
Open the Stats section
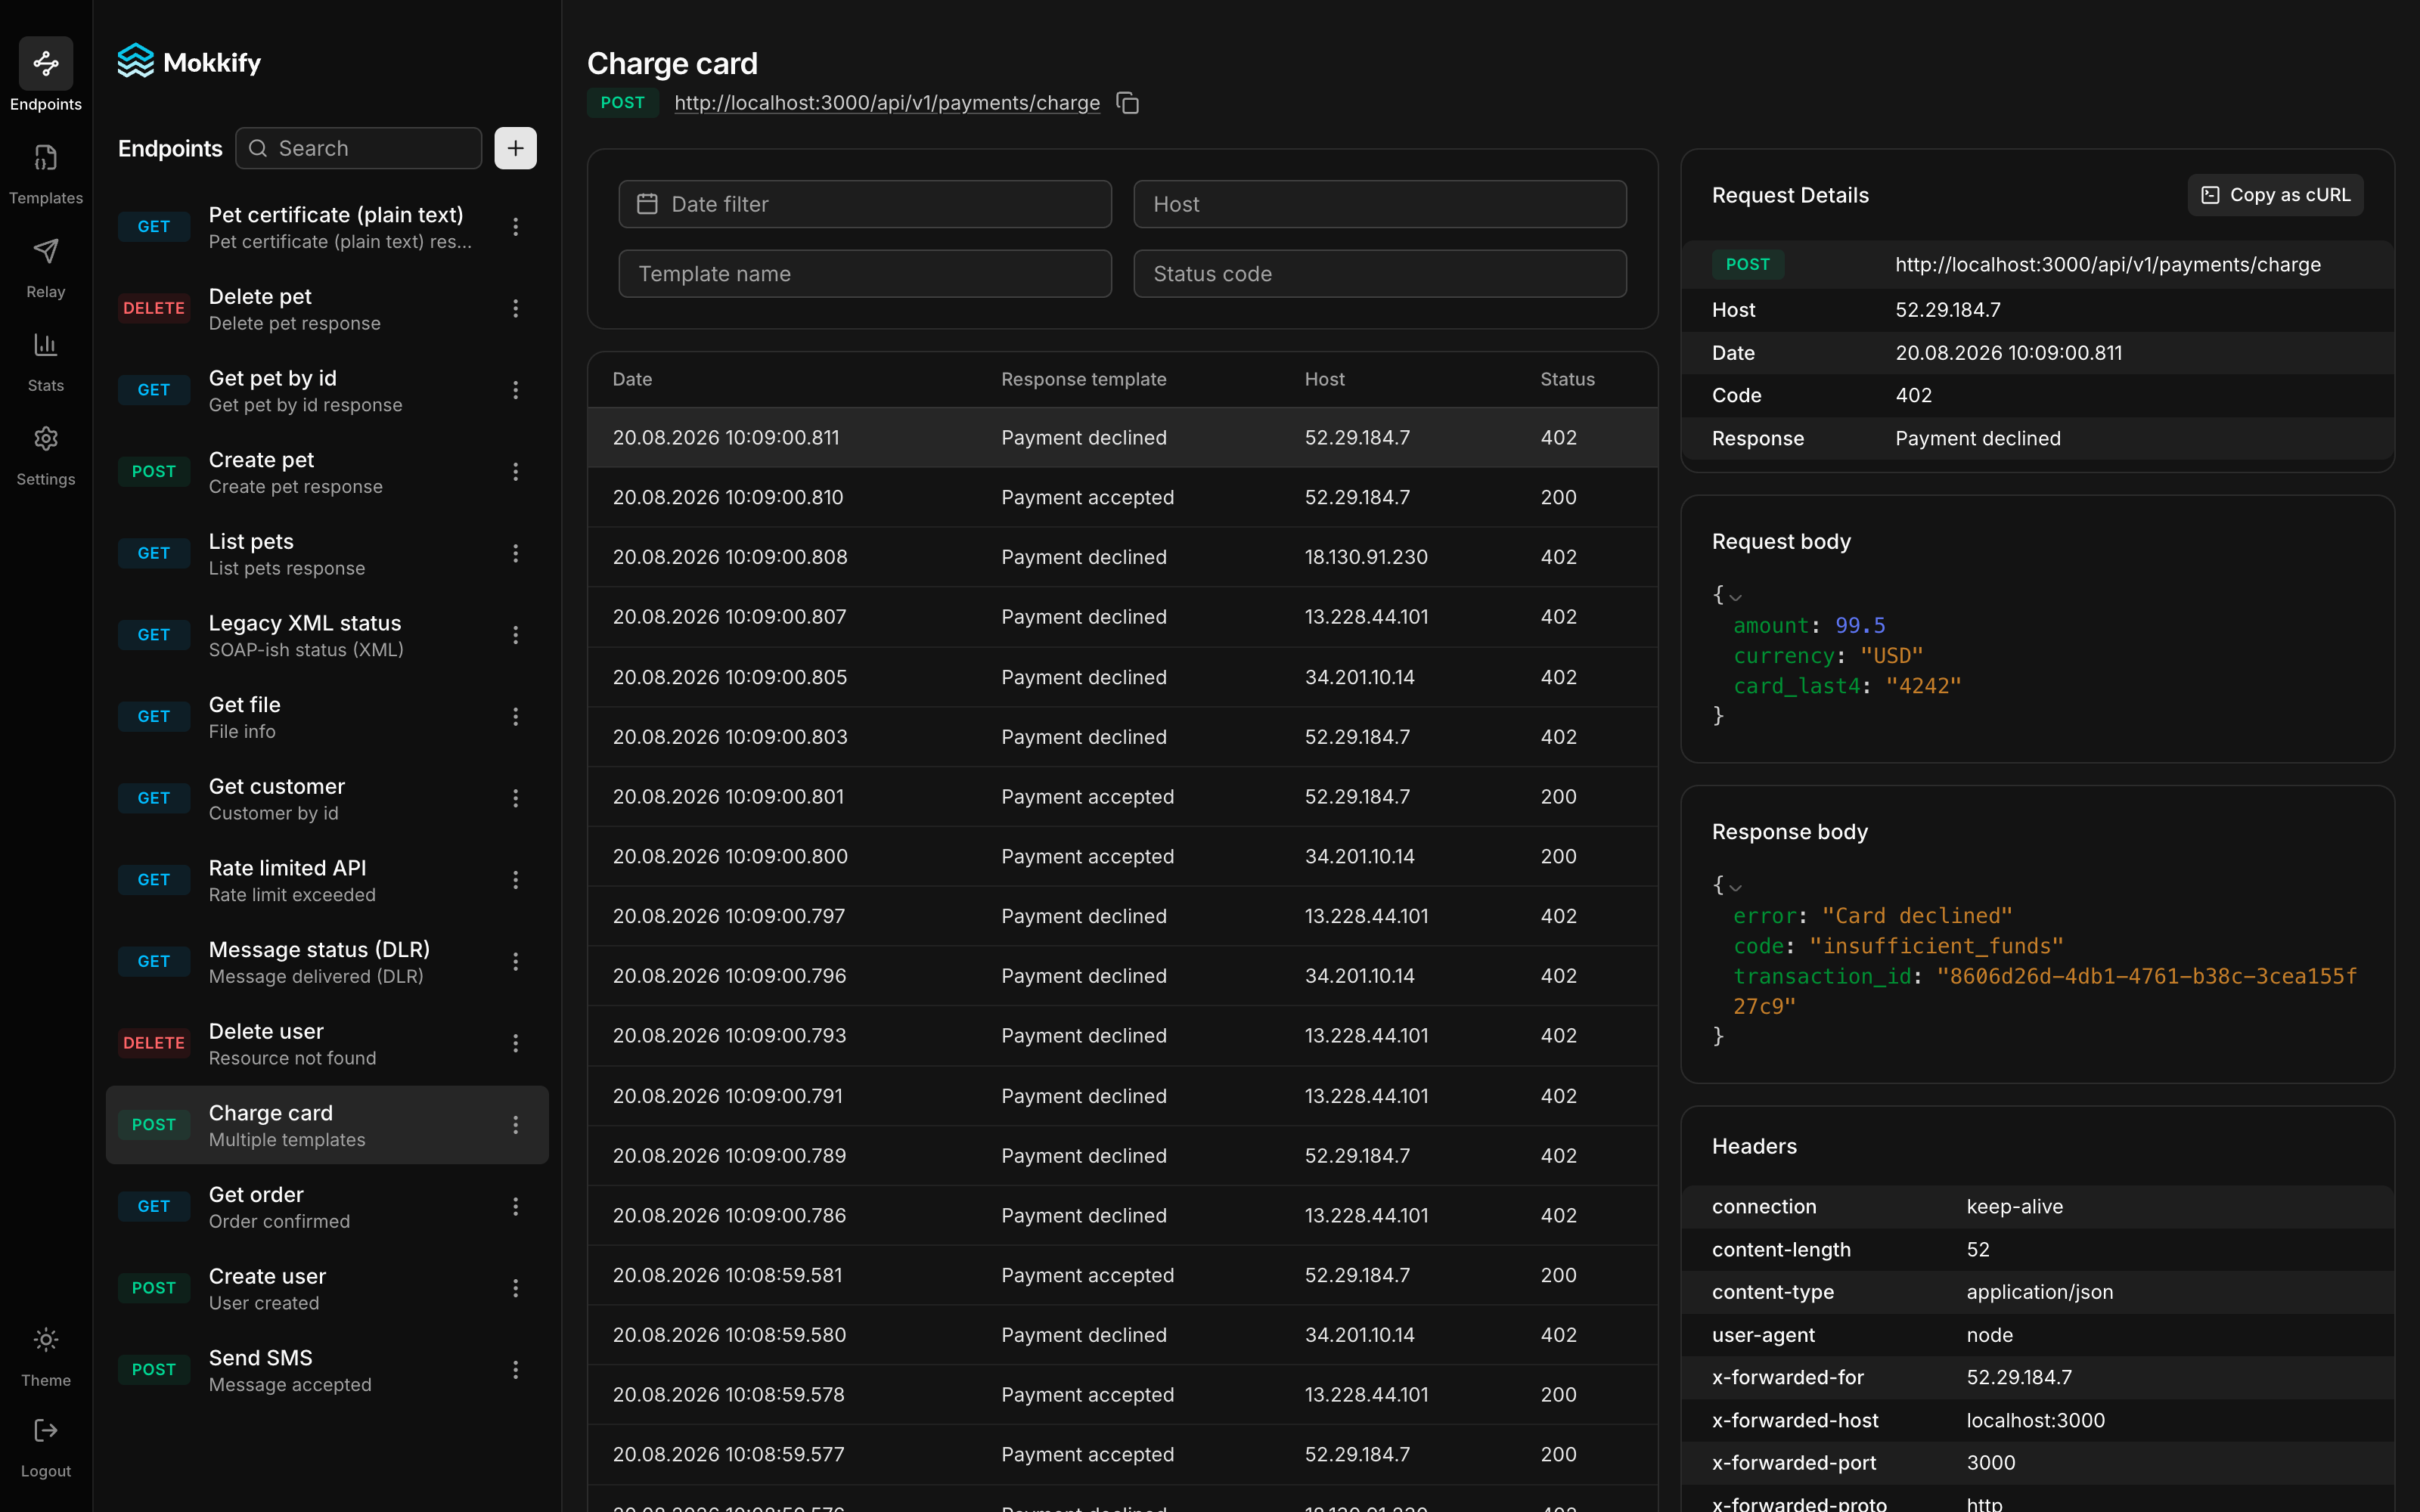coord(46,361)
